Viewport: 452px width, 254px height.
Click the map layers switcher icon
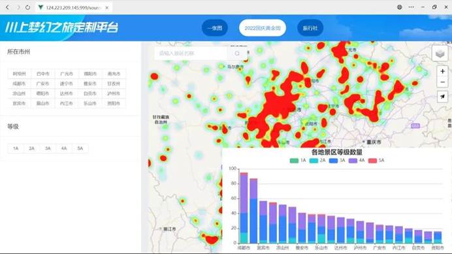(x=440, y=54)
